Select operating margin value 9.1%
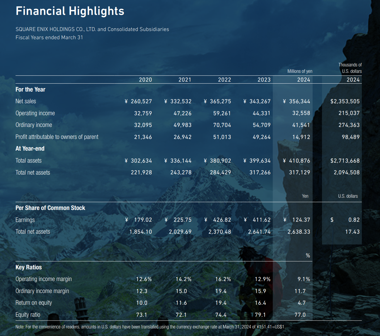The width and height of the screenshot is (380, 336). click(x=304, y=279)
